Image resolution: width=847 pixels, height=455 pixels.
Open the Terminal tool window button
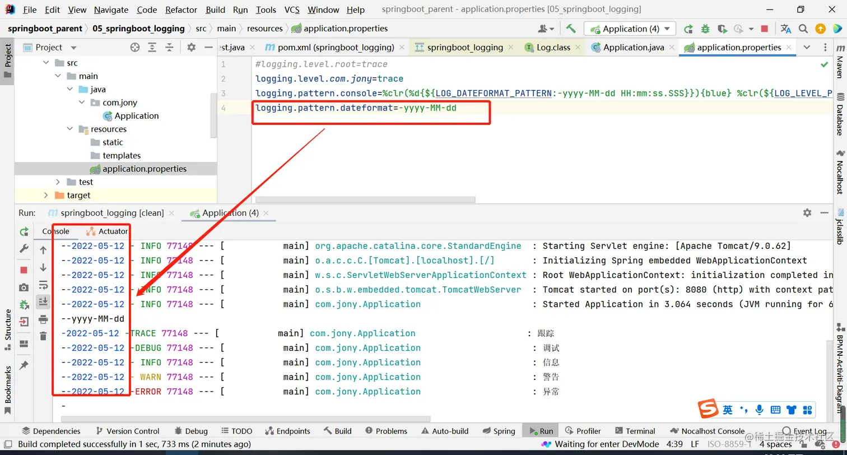click(x=635, y=431)
